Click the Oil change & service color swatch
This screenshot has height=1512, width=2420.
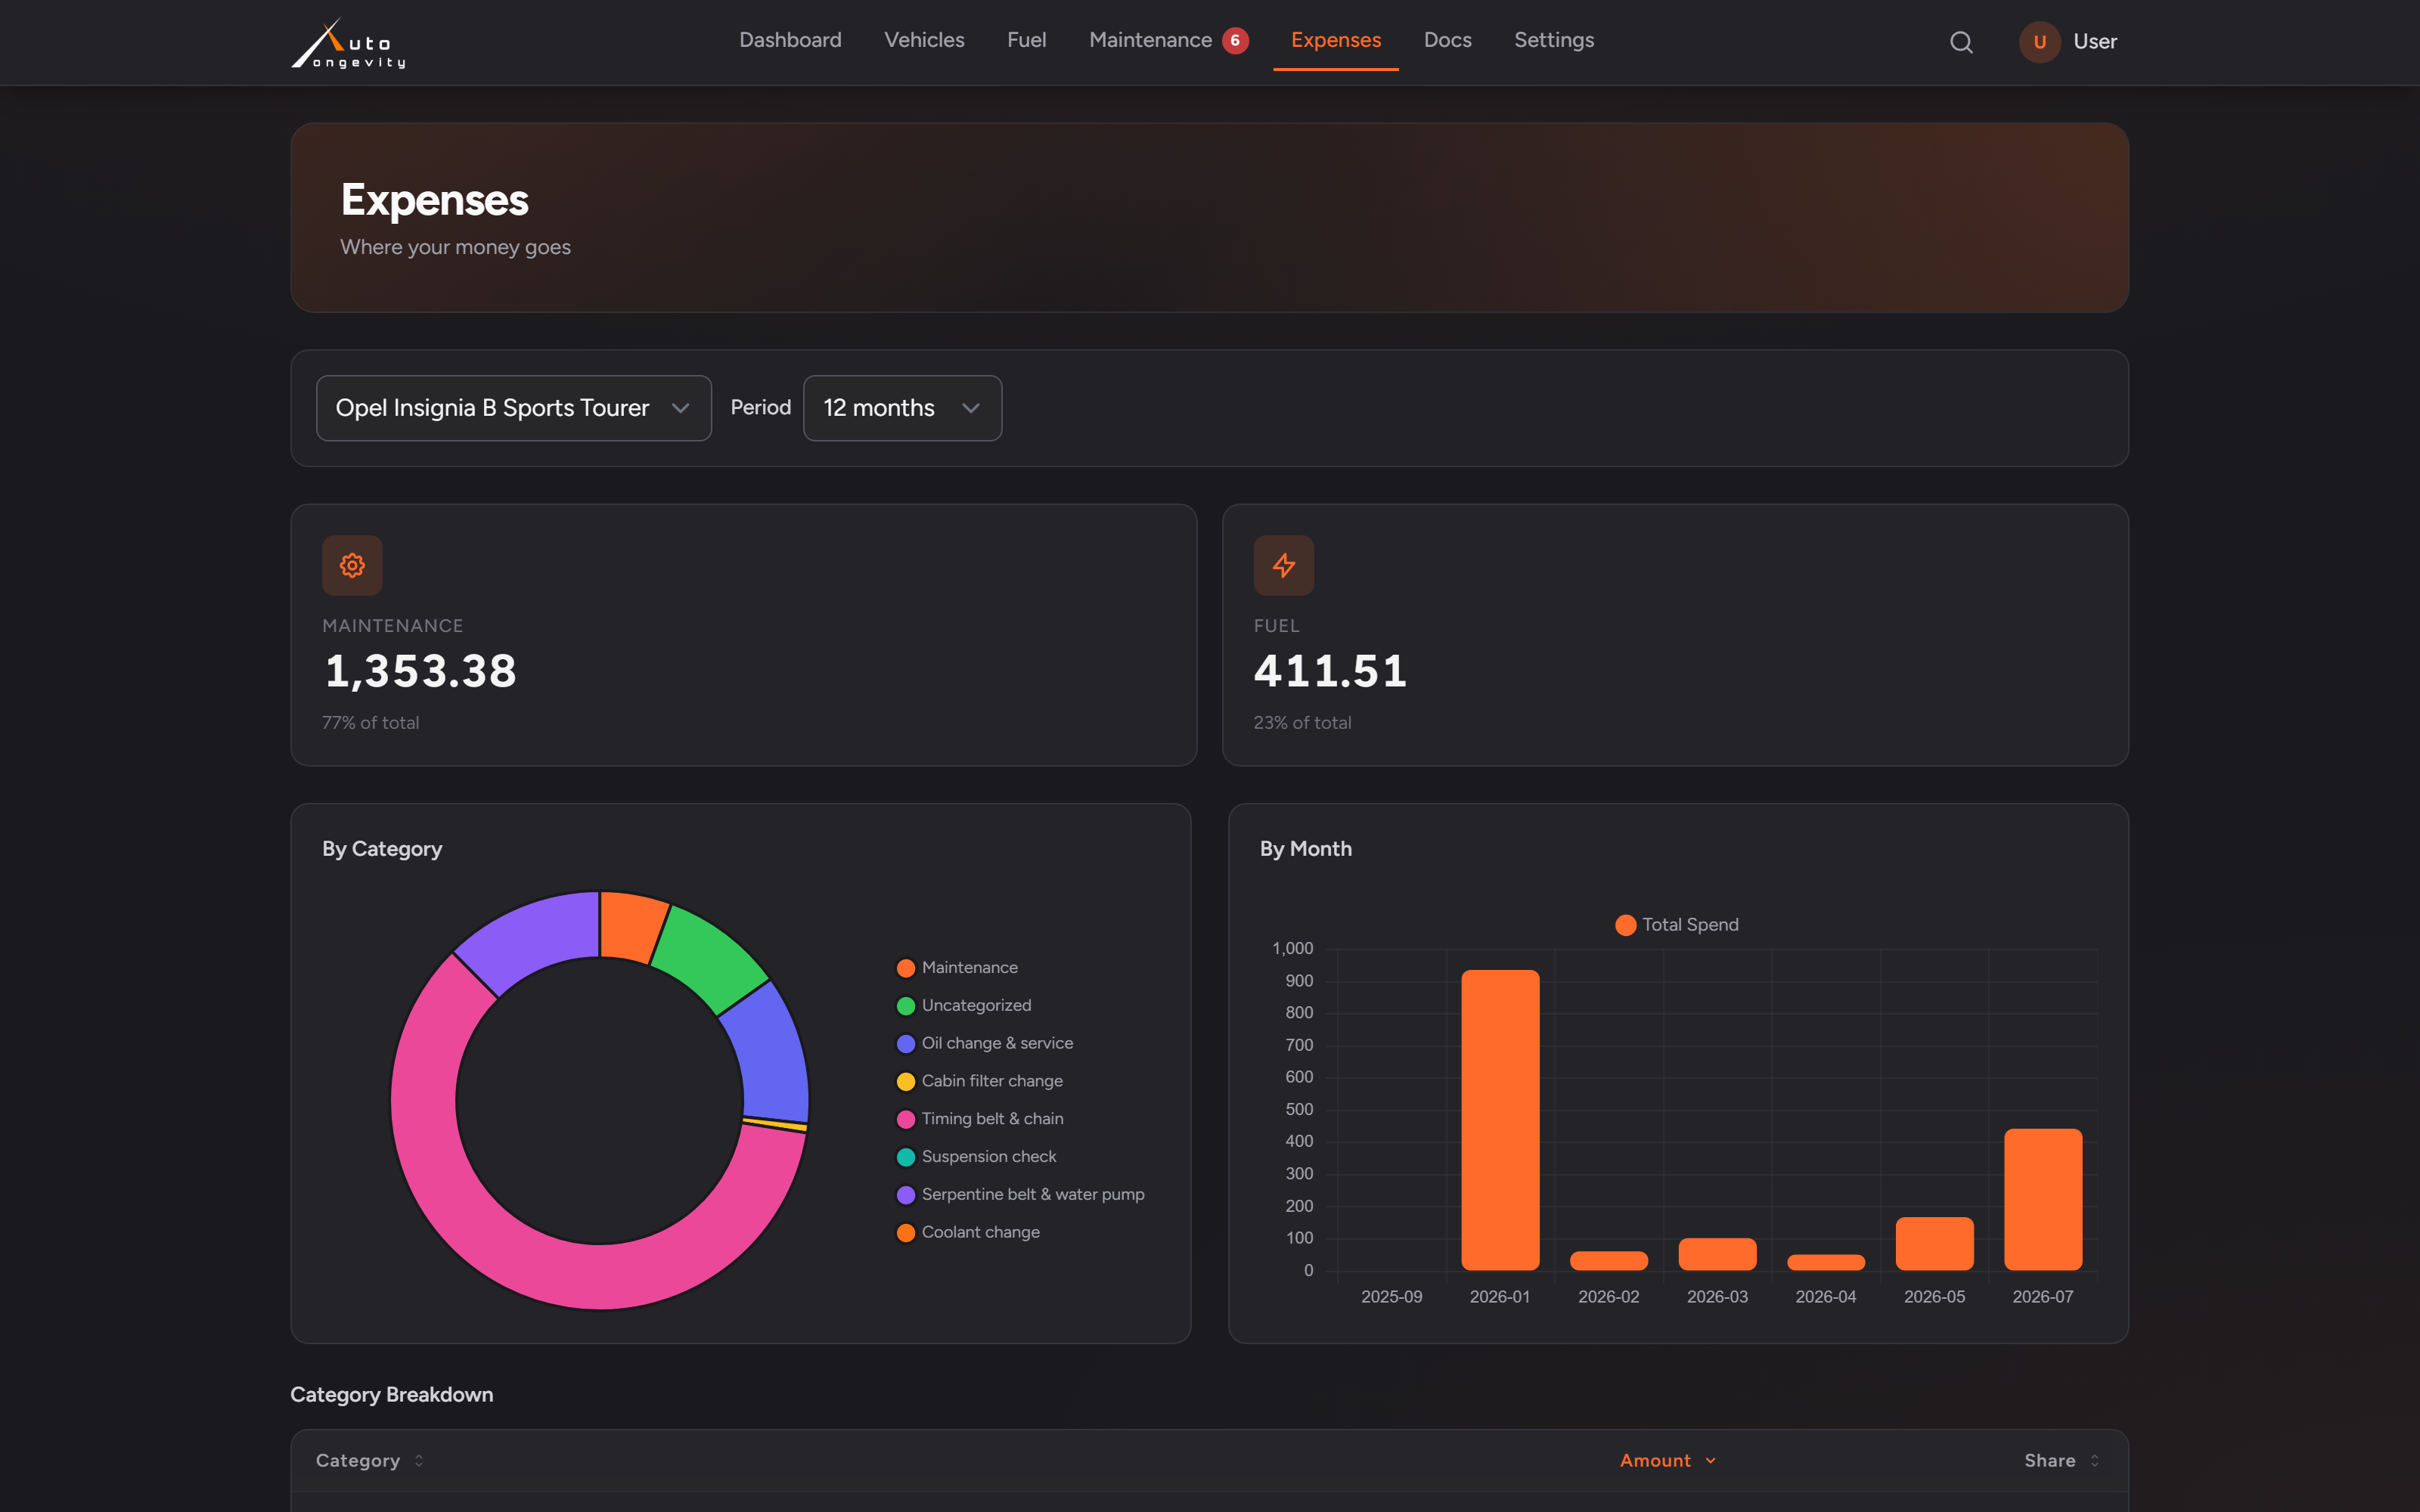click(906, 1044)
